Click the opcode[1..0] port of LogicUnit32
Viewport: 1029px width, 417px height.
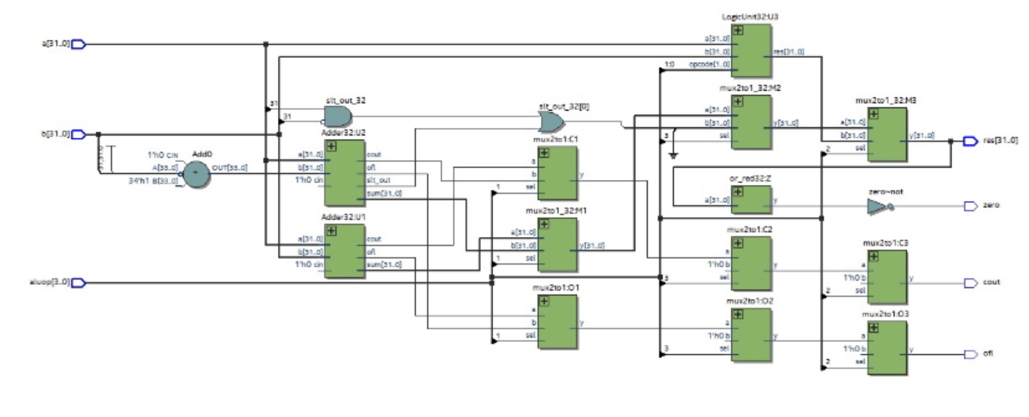(710, 64)
